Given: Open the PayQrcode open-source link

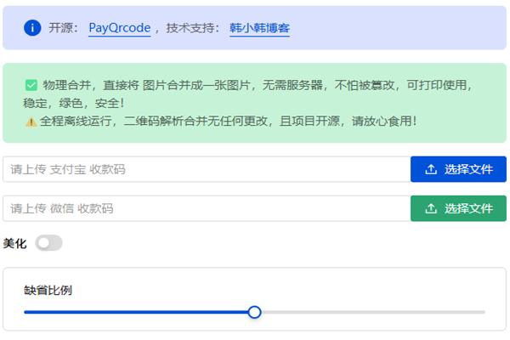Looking at the screenshot, I should click(119, 28).
